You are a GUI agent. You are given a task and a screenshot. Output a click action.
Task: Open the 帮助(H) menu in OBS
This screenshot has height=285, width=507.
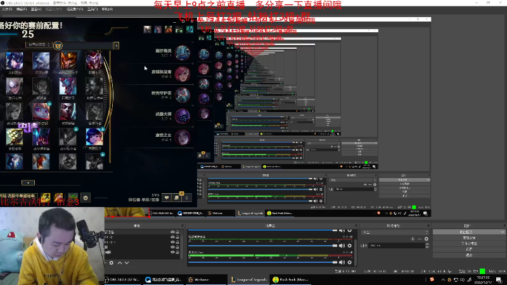tap(107, 9)
